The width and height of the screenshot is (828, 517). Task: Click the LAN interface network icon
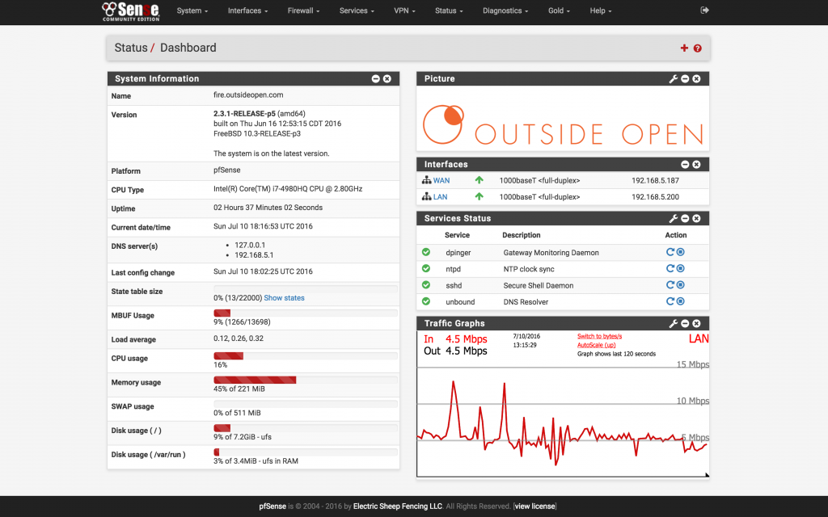point(426,197)
